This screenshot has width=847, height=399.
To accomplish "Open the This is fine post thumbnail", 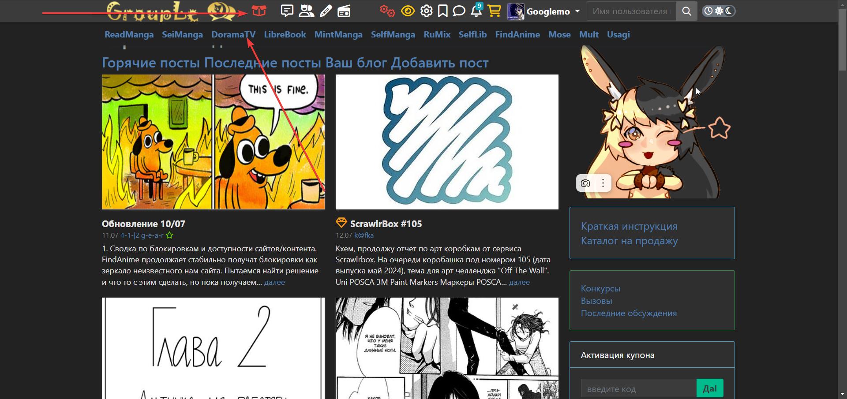I will pyautogui.click(x=213, y=142).
